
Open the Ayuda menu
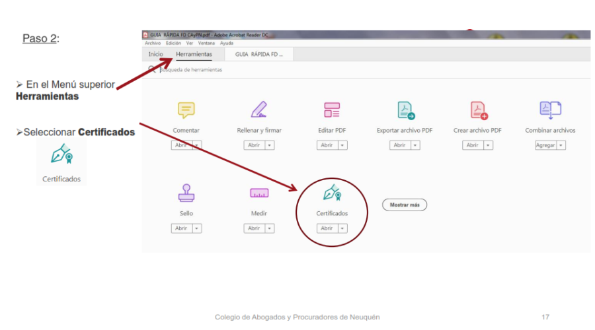tap(227, 43)
